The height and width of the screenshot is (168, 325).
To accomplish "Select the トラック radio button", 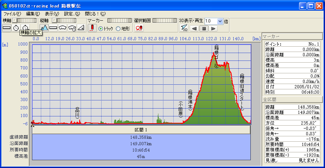I will point(101,28).
